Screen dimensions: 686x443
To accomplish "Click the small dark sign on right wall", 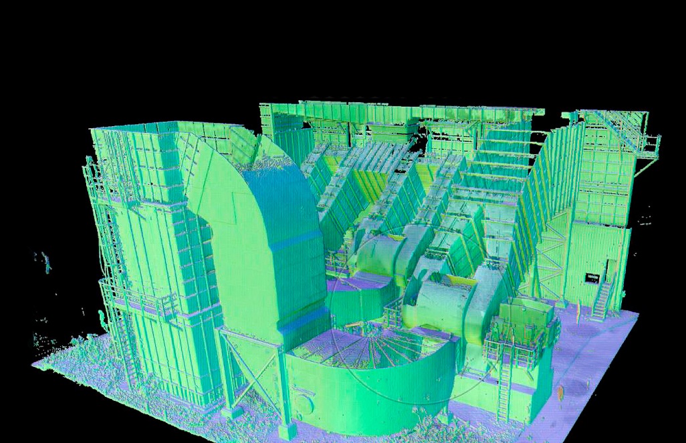I will coord(592,276).
